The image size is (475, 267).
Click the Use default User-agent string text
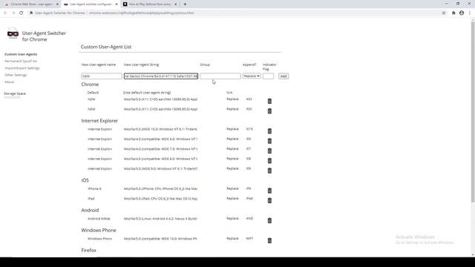[147, 93]
